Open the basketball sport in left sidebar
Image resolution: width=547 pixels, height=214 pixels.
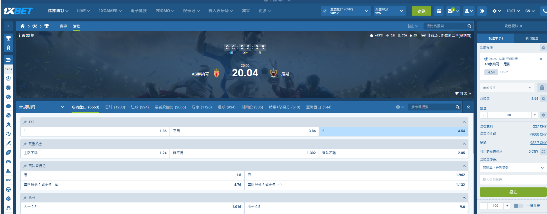tap(8, 97)
